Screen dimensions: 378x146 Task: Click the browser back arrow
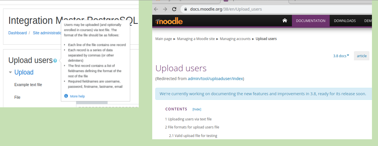pyautogui.click(x=156, y=9)
